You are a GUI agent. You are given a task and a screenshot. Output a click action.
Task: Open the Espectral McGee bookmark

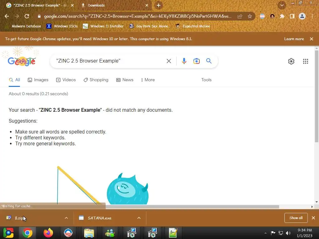pyautogui.click(x=193, y=26)
